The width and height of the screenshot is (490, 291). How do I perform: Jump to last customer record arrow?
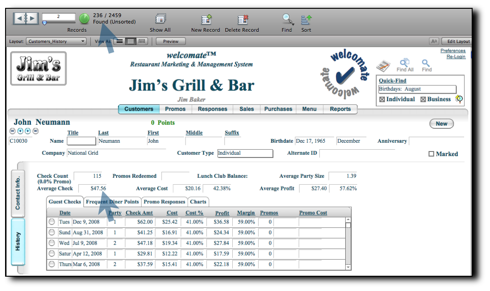tap(36, 131)
